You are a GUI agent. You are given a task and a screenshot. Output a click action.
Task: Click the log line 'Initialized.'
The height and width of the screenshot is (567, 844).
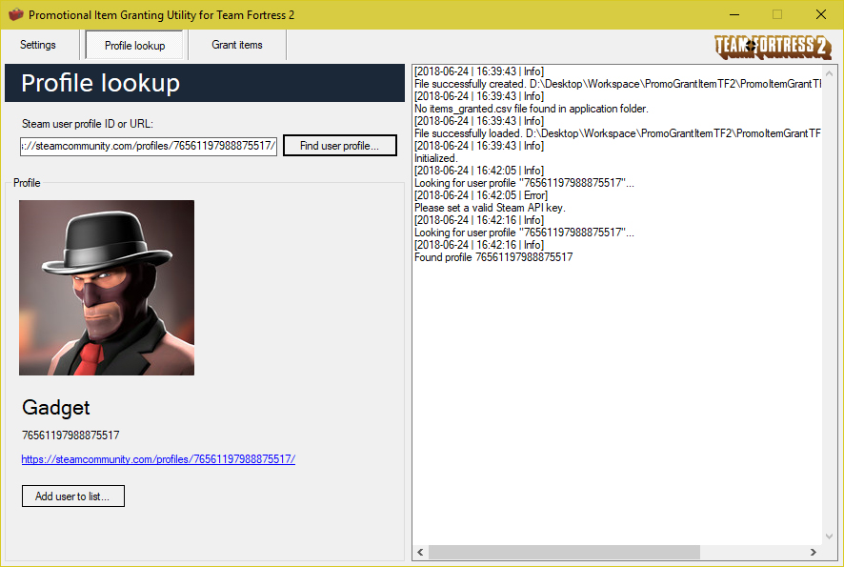[436, 158]
